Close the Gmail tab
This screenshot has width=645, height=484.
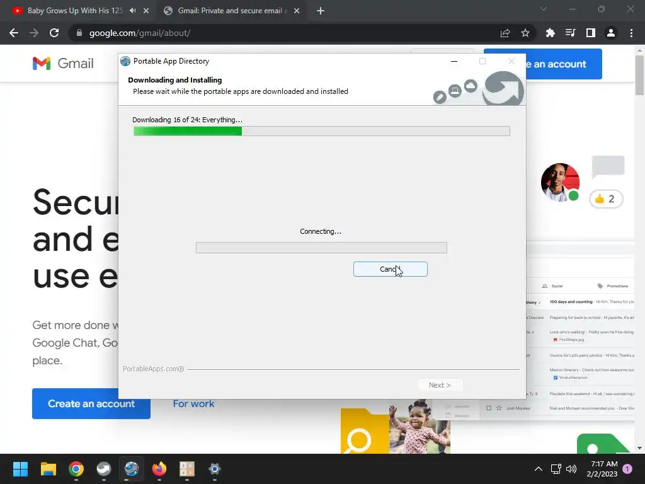(x=297, y=11)
